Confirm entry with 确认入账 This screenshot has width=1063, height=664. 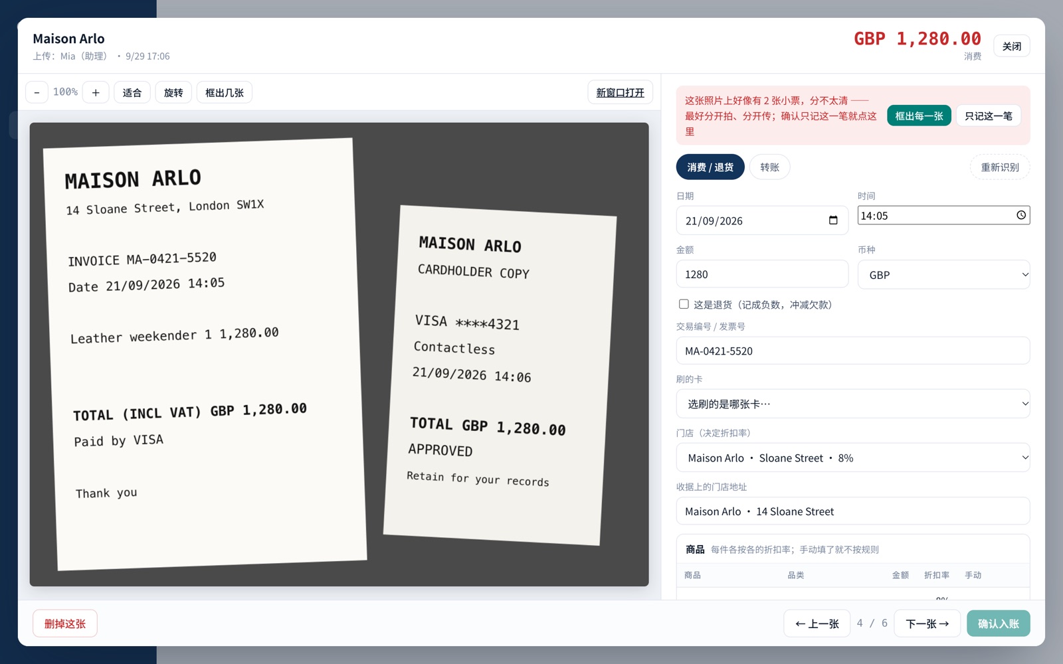pyautogui.click(x=999, y=623)
